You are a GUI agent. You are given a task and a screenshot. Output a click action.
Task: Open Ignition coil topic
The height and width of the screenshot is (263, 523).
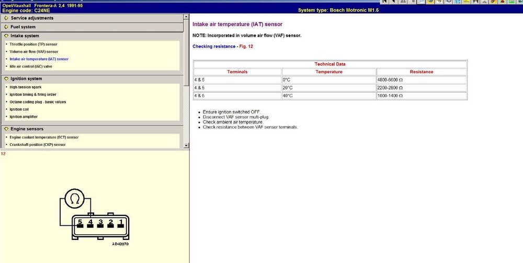tap(19, 109)
